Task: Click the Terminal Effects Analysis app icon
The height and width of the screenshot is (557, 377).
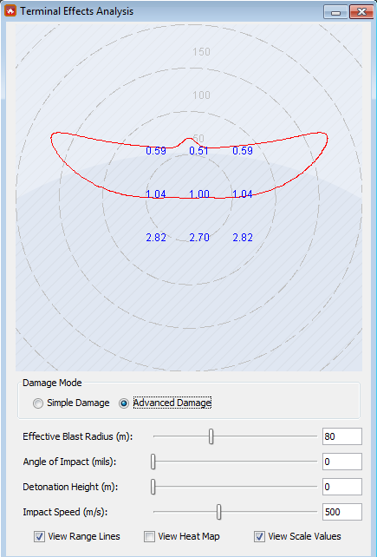Action: click(10, 11)
